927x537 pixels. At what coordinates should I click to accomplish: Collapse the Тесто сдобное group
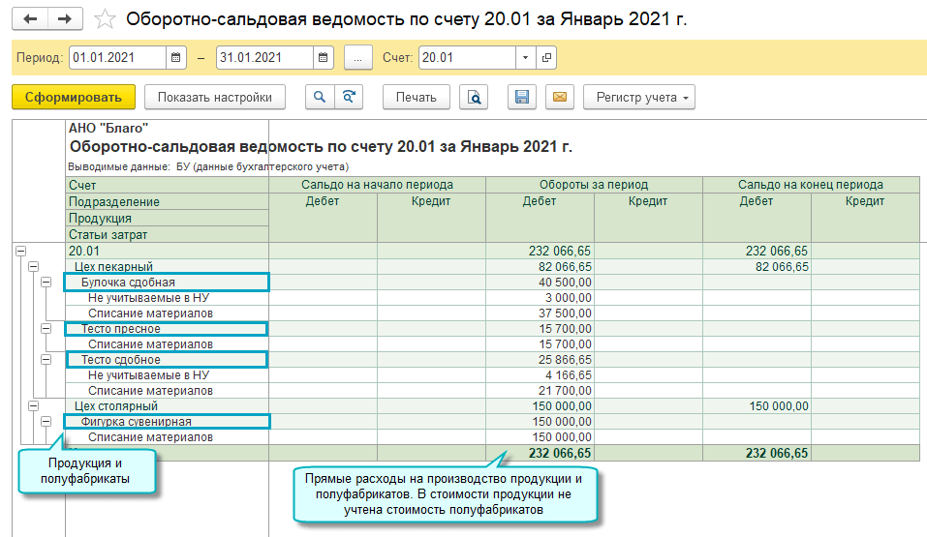pos(46,359)
